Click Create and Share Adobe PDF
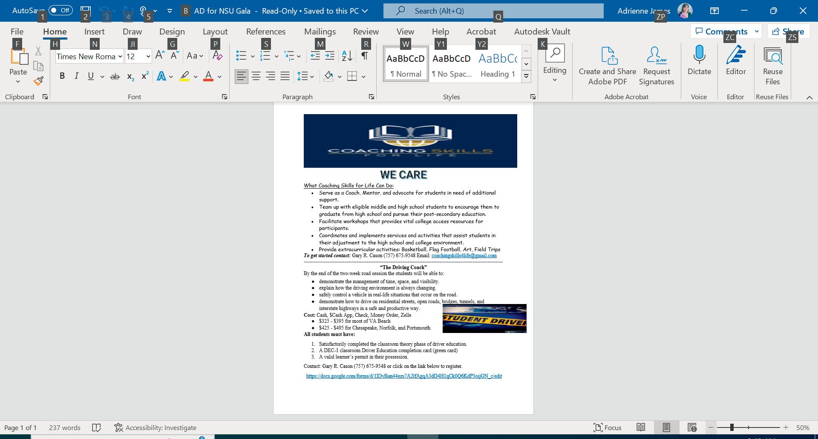Viewport: 818px width, 439px height. (x=607, y=66)
